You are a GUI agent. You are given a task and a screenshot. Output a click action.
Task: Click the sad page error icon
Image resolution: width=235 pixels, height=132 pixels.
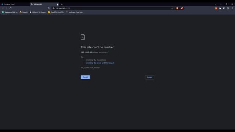83,37
